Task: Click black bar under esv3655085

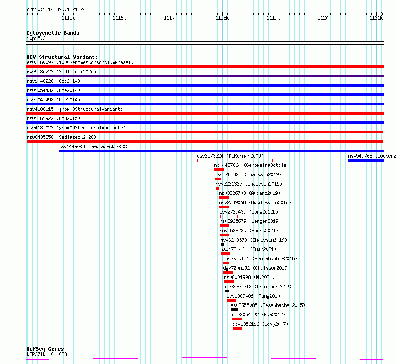Action: (234, 310)
